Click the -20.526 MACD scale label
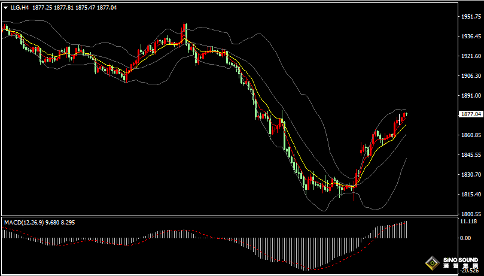Screen dimensions: 484x276 point(469,271)
